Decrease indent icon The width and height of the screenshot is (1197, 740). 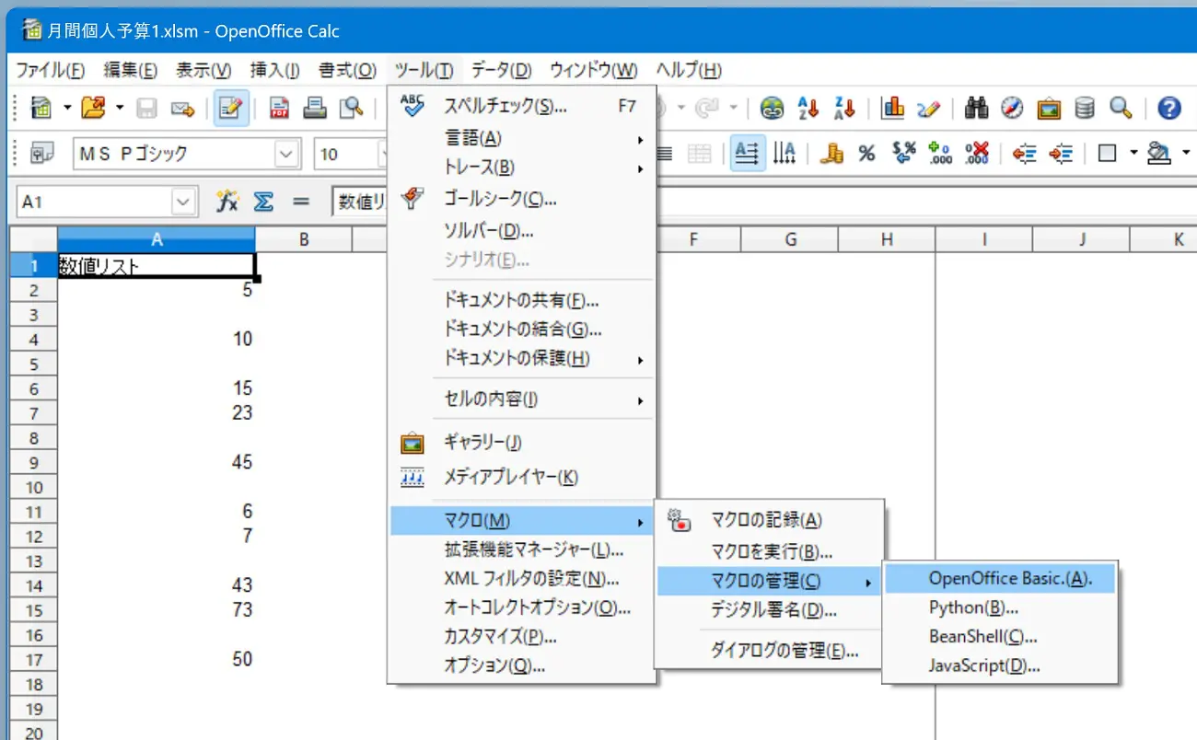coord(1024,154)
